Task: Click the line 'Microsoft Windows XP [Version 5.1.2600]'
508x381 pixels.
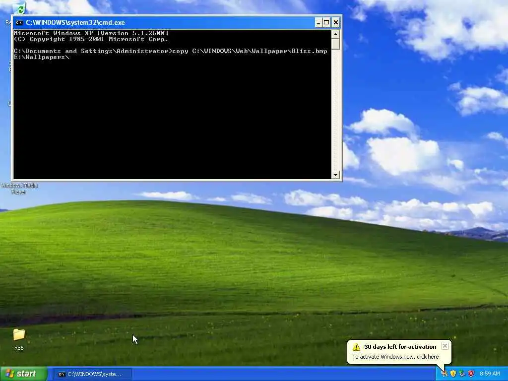Action: pos(91,33)
